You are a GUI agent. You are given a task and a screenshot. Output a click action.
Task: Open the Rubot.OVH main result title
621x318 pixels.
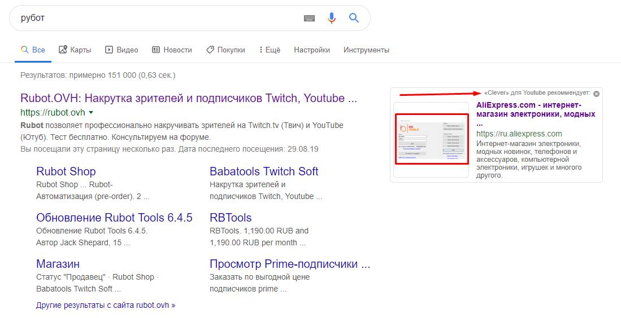[189, 98]
